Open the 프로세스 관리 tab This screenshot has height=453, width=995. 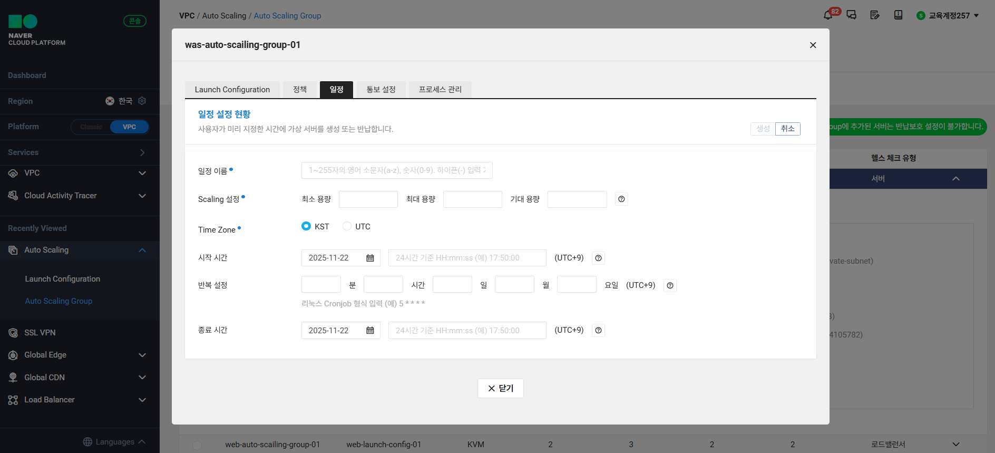(441, 90)
